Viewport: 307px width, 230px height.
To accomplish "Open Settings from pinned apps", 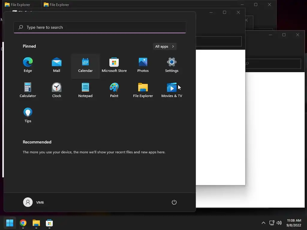I will [x=172, y=66].
